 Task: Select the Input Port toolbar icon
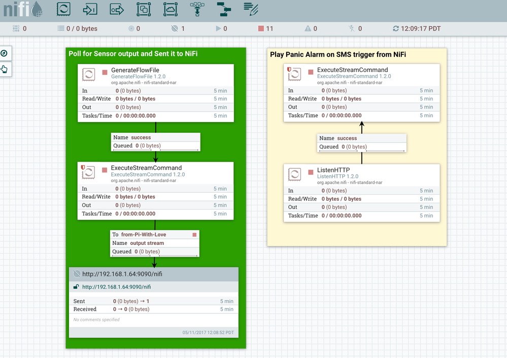point(90,9)
